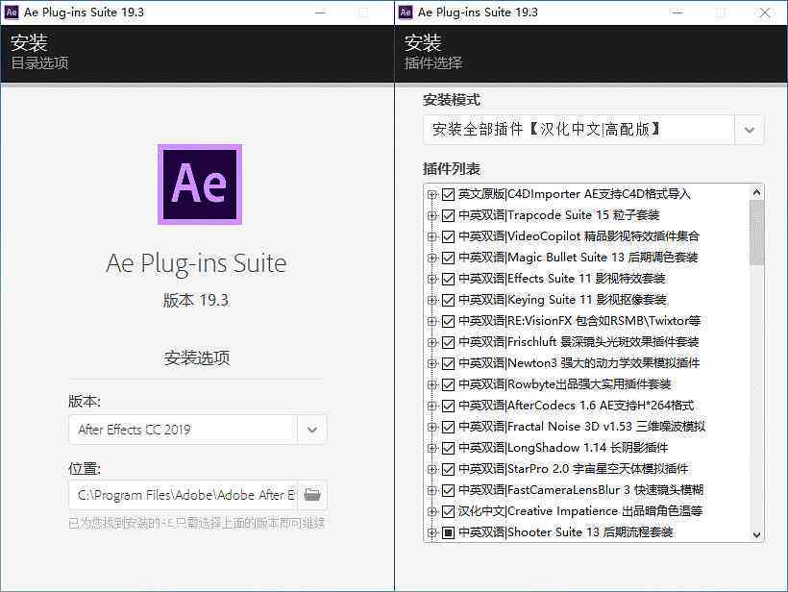The width and height of the screenshot is (788, 592).
Task: Uncheck the Creative Impatience checkbox
Action: point(448,511)
